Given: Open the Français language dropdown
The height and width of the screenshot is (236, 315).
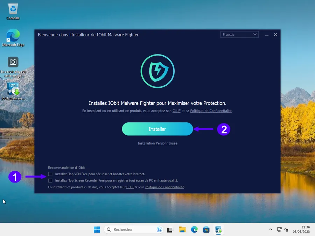Looking at the screenshot, I should point(239,35).
